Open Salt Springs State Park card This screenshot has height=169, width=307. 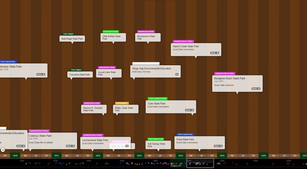(x=158, y=145)
